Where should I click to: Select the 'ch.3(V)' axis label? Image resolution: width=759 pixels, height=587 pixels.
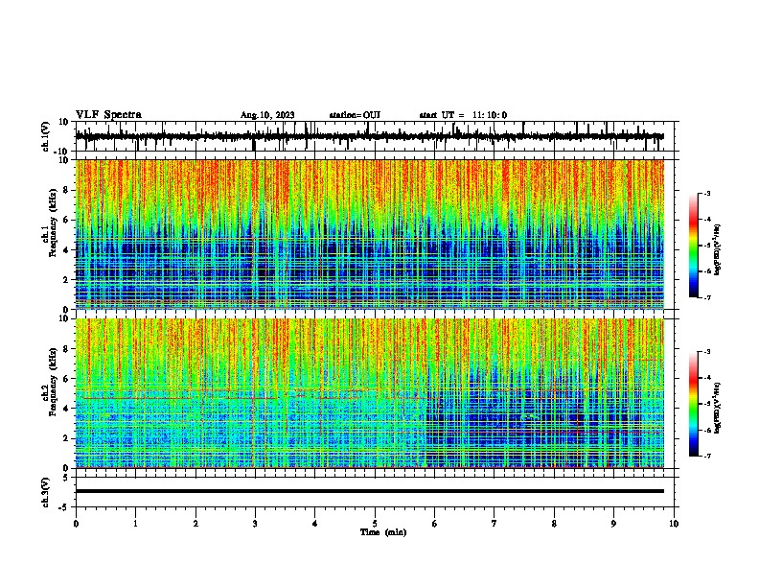45,492
